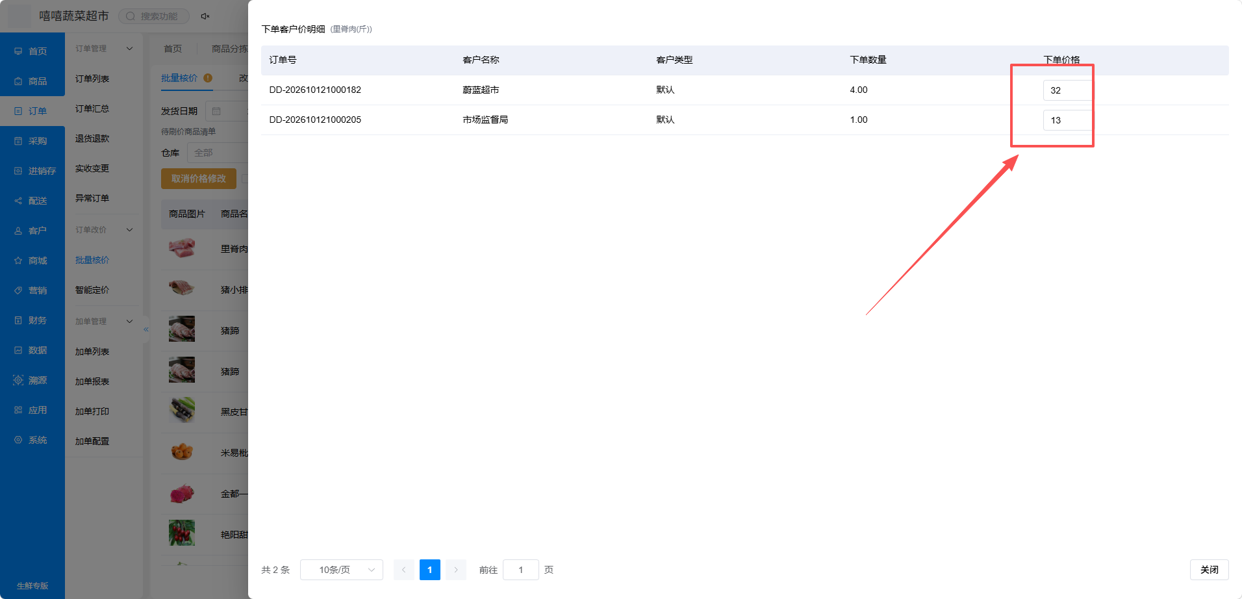Click the previous page arrow

point(404,570)
